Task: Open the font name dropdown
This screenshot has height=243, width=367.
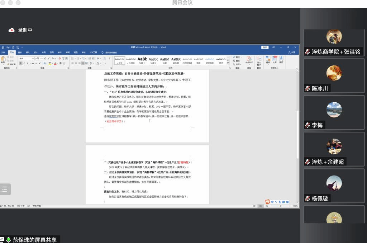Action: point(33,58)
